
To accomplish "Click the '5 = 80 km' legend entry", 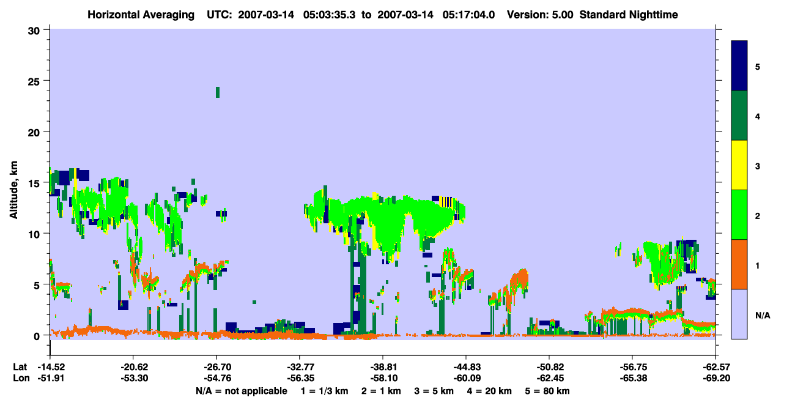I will coord(548,391).
